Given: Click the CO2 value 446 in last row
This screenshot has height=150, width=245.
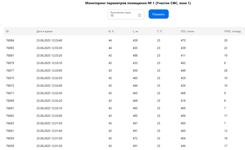Looking at the screenshot, I should [183, 146].
